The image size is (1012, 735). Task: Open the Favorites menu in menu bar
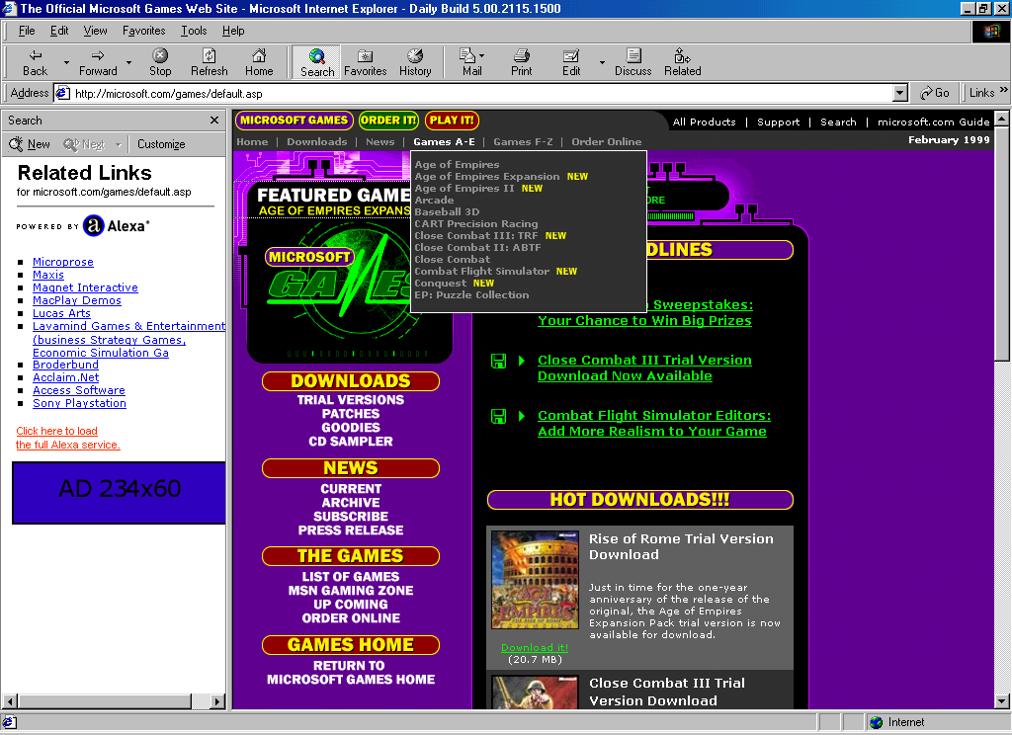(x=144, y=31)
